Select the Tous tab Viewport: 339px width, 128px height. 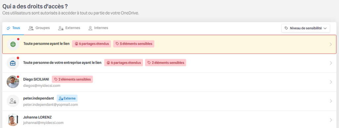[13, 28]
